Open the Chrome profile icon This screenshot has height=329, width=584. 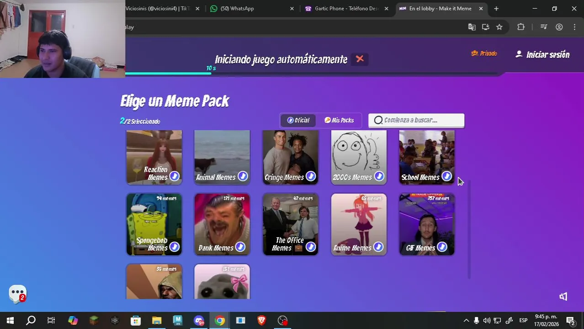coord(559,27)
